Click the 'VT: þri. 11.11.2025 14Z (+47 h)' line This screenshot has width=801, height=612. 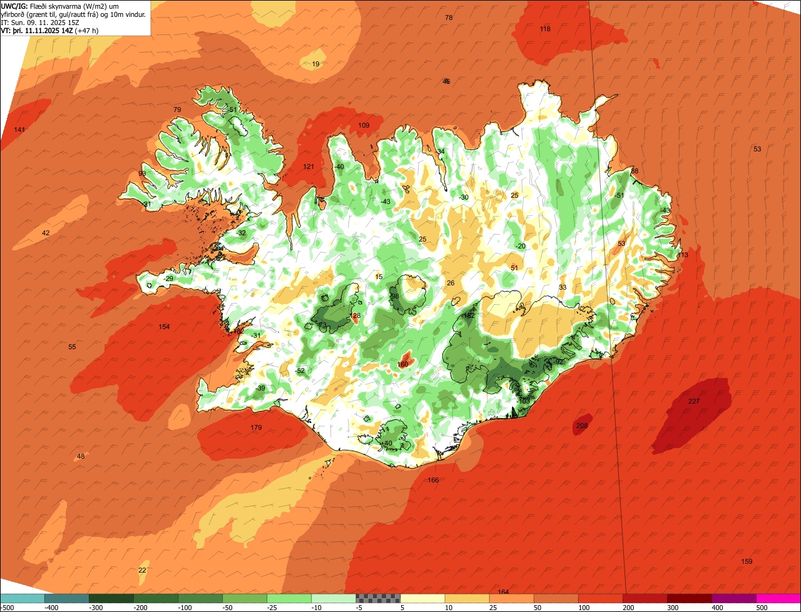pos(50,30)
